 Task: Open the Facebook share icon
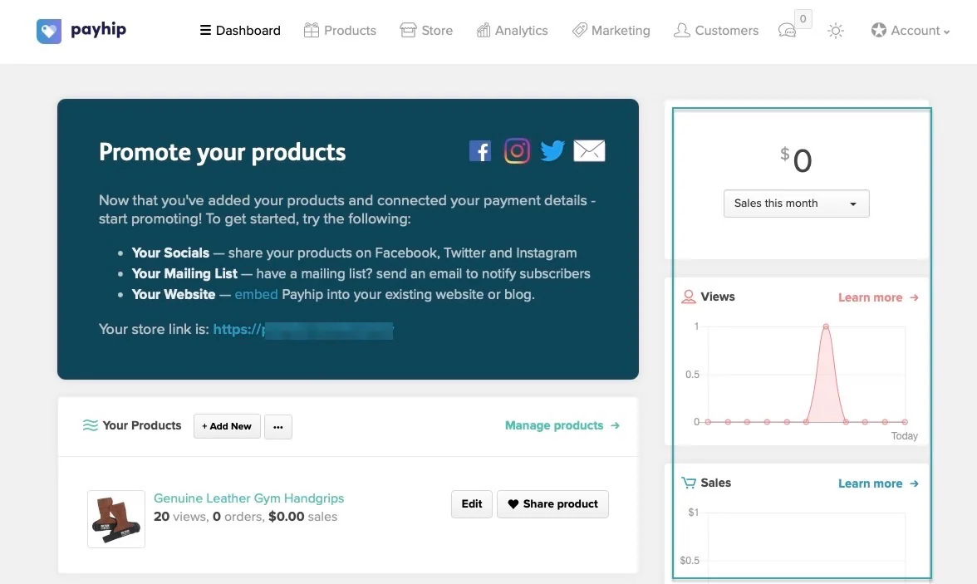pos(480,151)
